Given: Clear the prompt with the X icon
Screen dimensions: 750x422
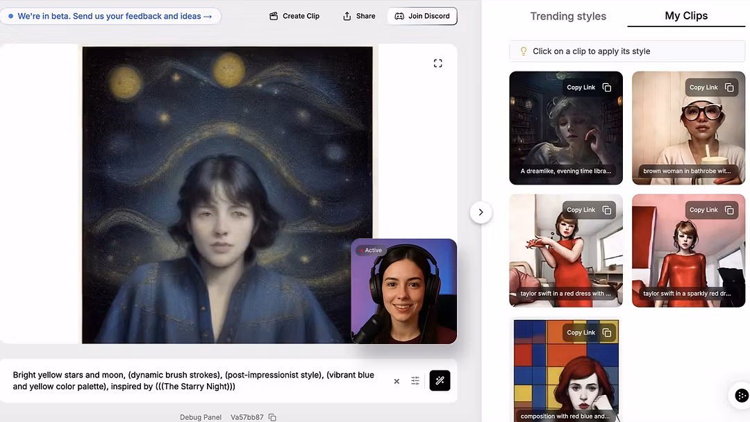Looking at the screenshot, I should (x=397, y=381).
